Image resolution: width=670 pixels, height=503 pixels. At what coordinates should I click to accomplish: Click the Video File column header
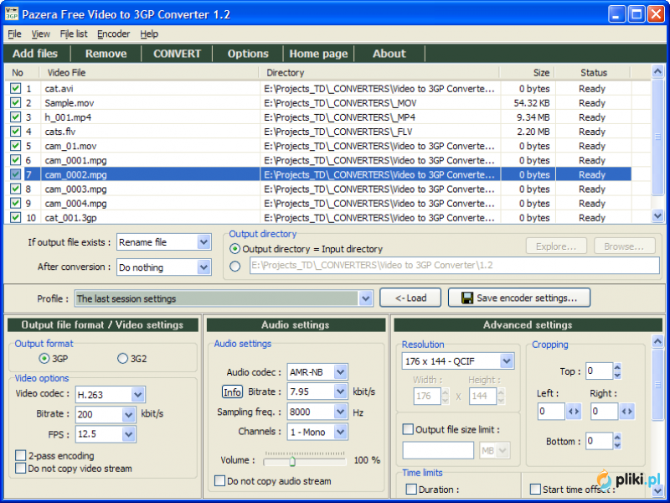[150, 73]
